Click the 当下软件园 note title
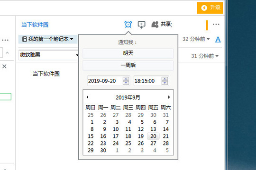The height and width of the screenshot is (170, 256). (35, 25)
